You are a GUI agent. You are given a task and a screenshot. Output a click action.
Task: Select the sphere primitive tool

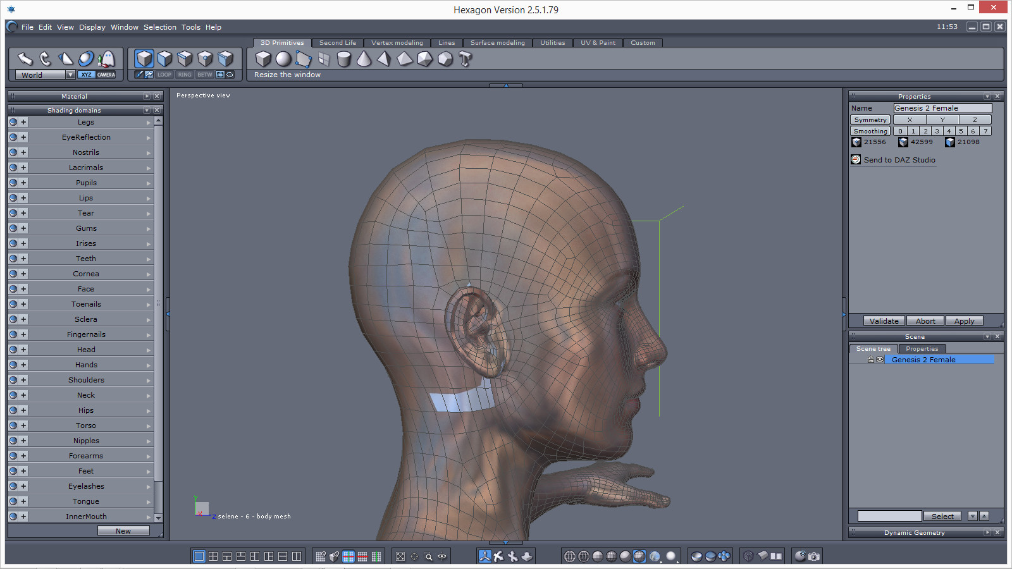(283, 59)
